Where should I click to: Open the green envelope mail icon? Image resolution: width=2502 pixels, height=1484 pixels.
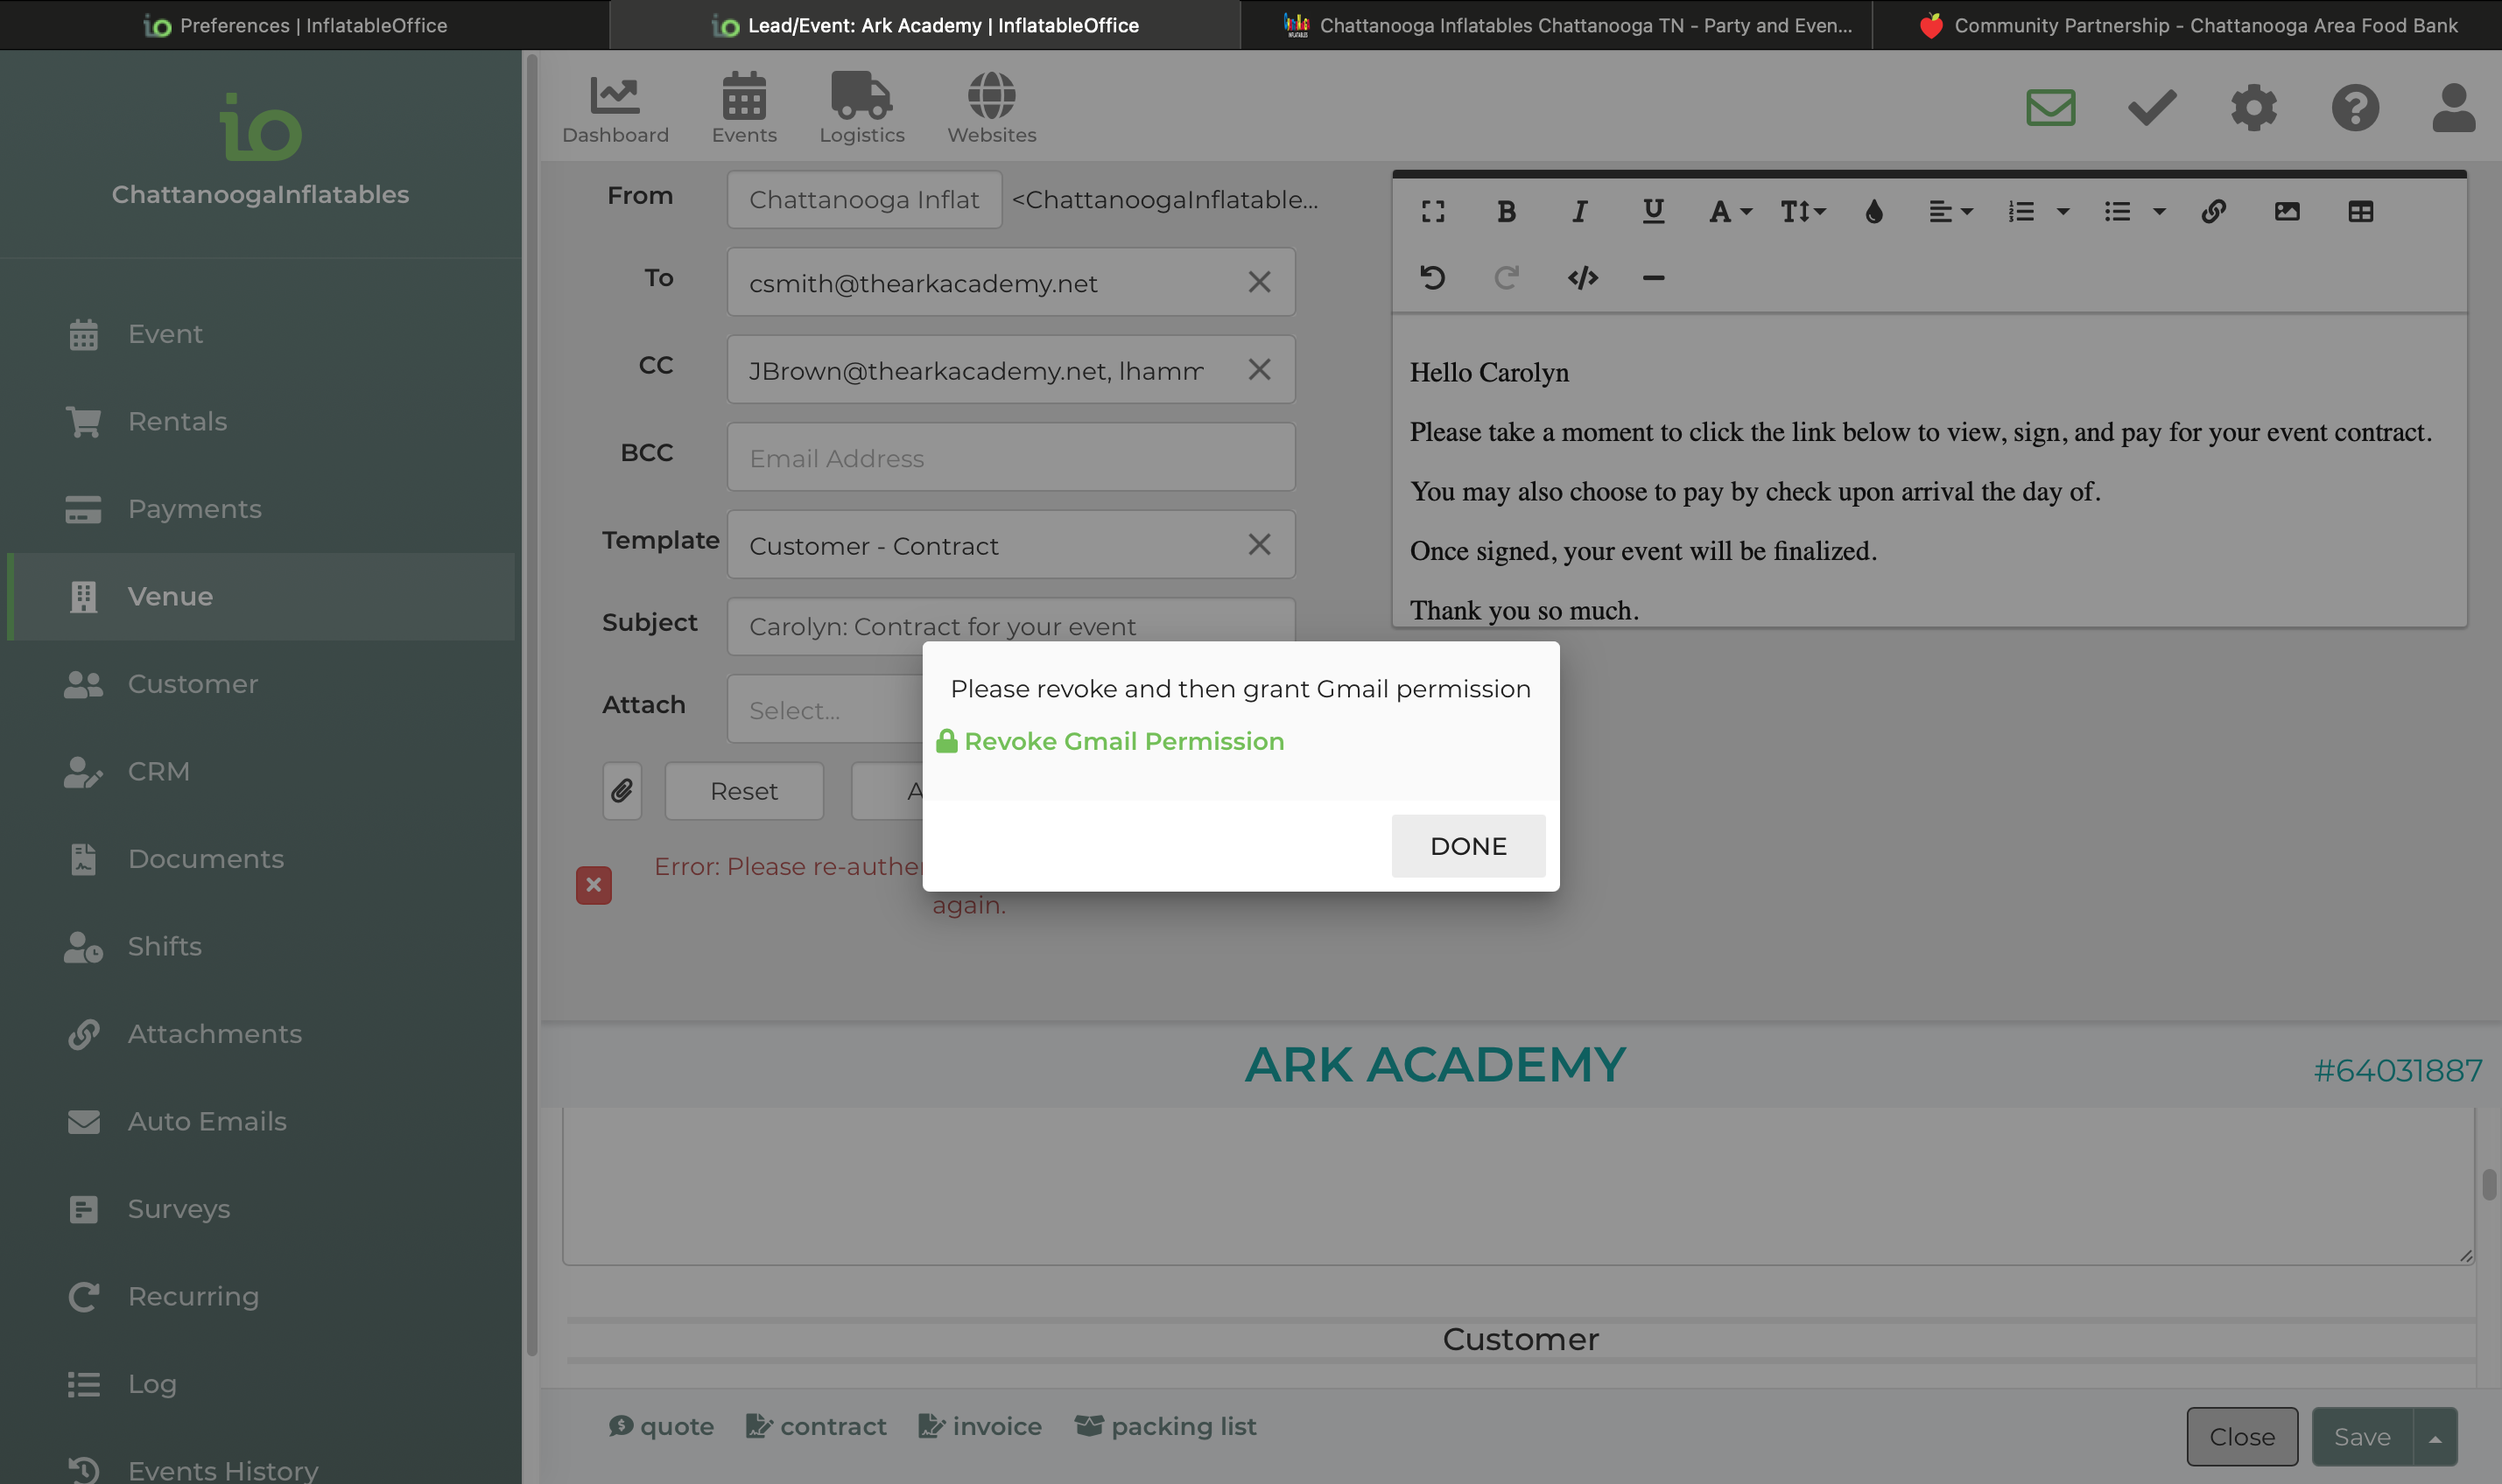click(x=2049, y=108)
